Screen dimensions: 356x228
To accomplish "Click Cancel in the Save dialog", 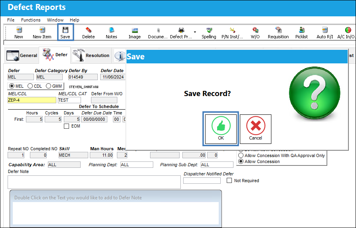I will tap(255, 129).
